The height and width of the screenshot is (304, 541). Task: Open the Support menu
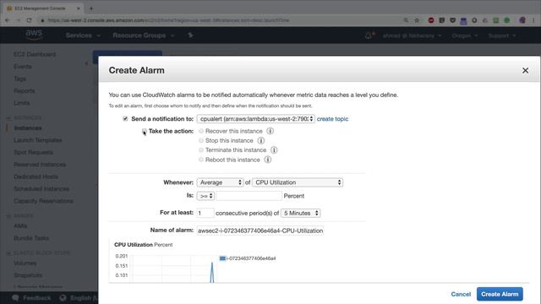(502, 35)
